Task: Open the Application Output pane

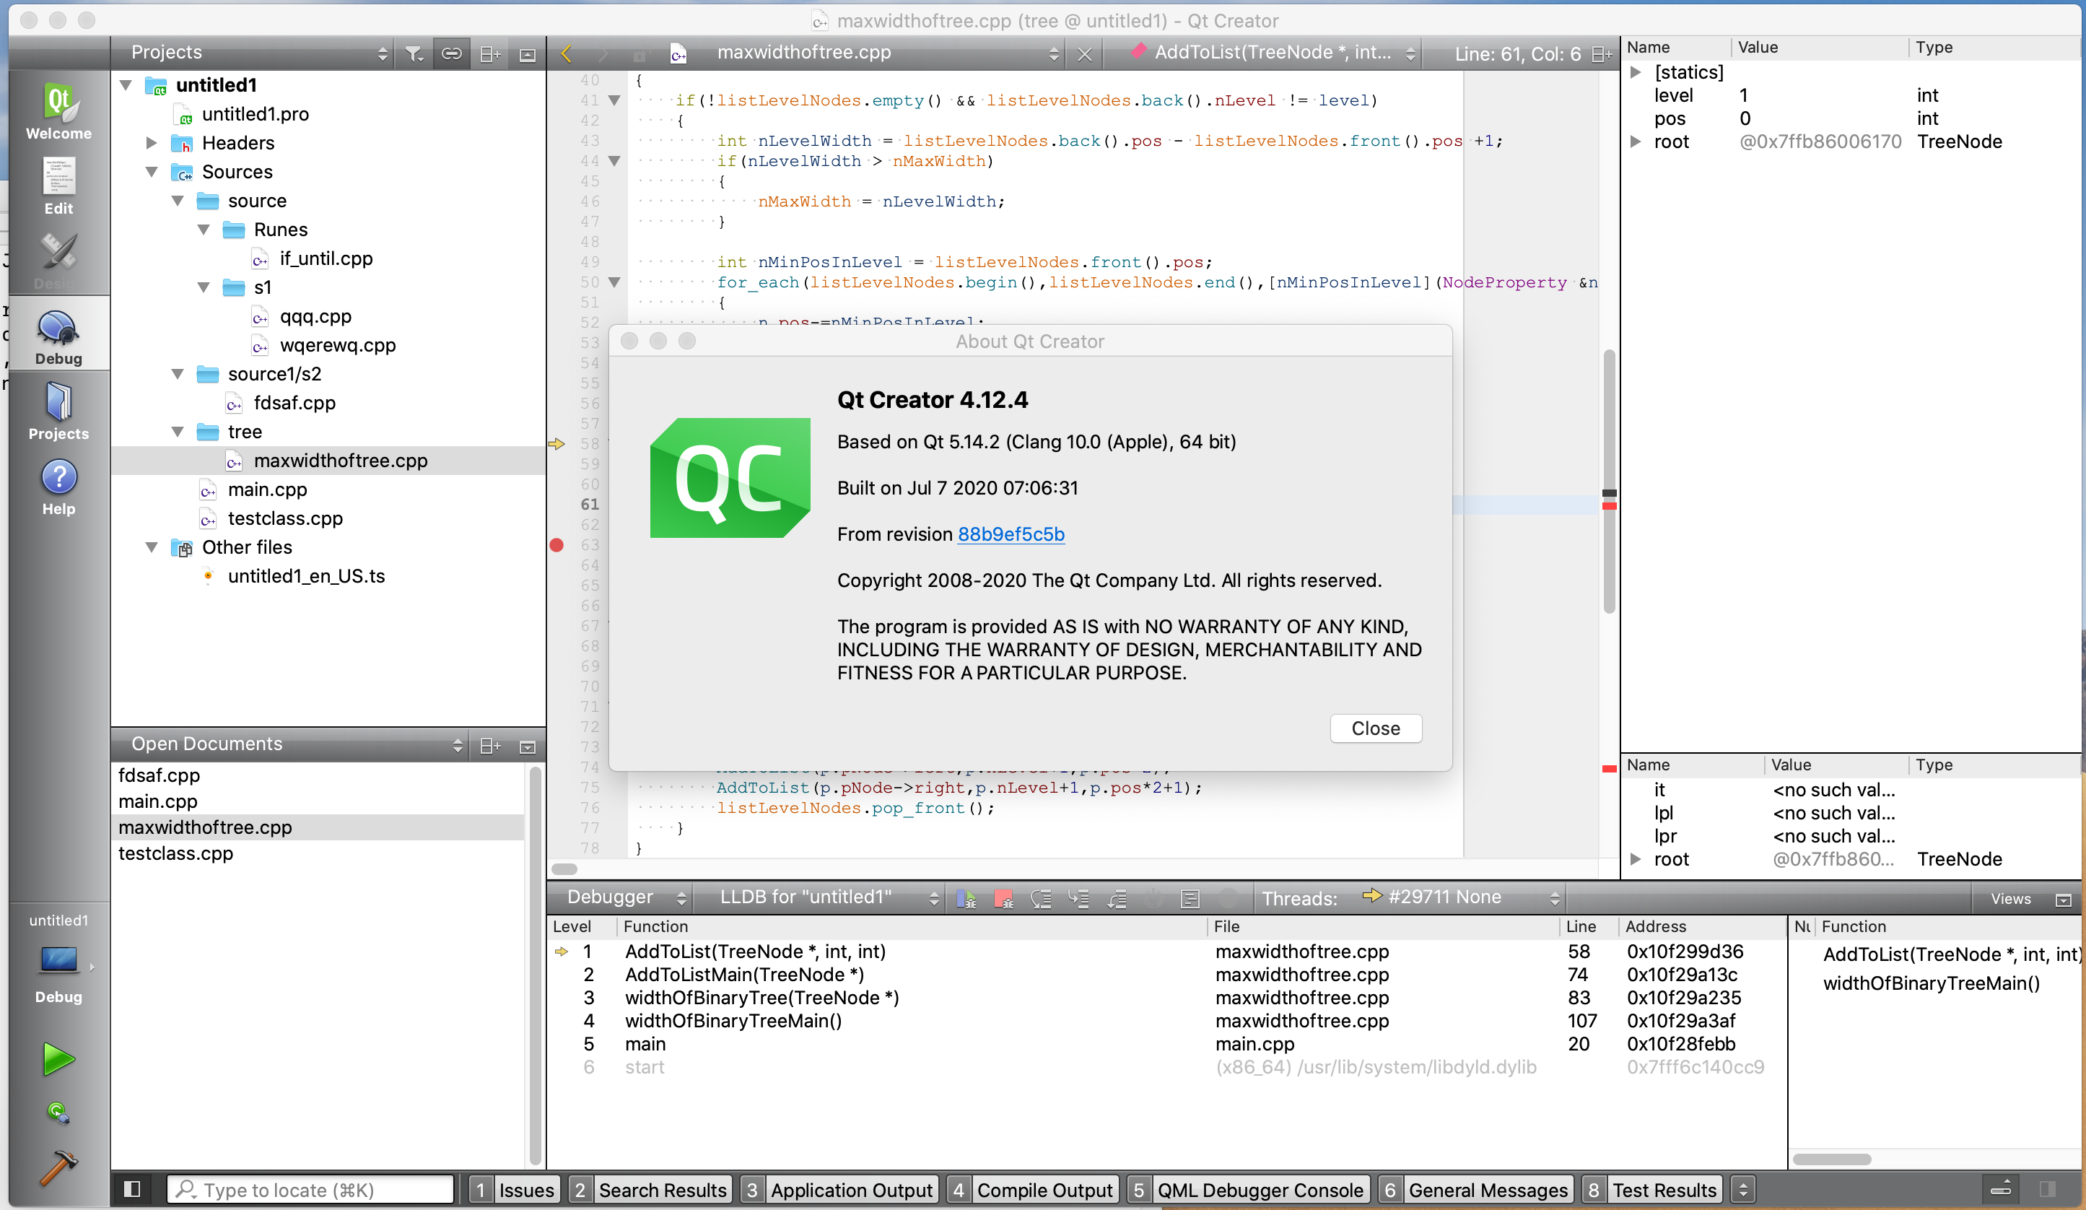Action: pyautogui.click(x=839, y=1189)
